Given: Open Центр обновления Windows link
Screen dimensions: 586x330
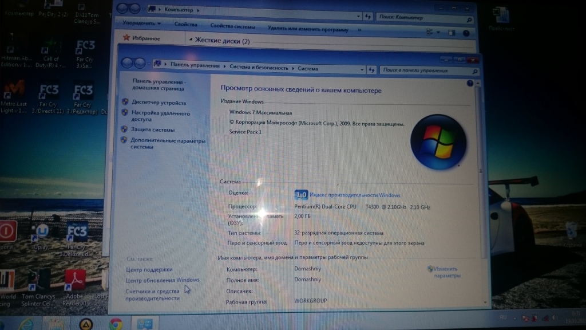Looking at the screenshot, I should click(163, 280).
